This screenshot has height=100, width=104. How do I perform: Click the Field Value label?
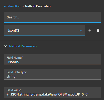14,90
